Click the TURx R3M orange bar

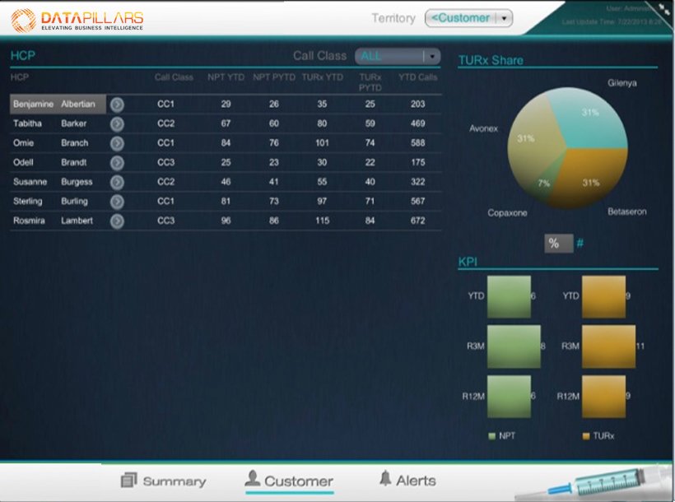click(x=608, y=346)
